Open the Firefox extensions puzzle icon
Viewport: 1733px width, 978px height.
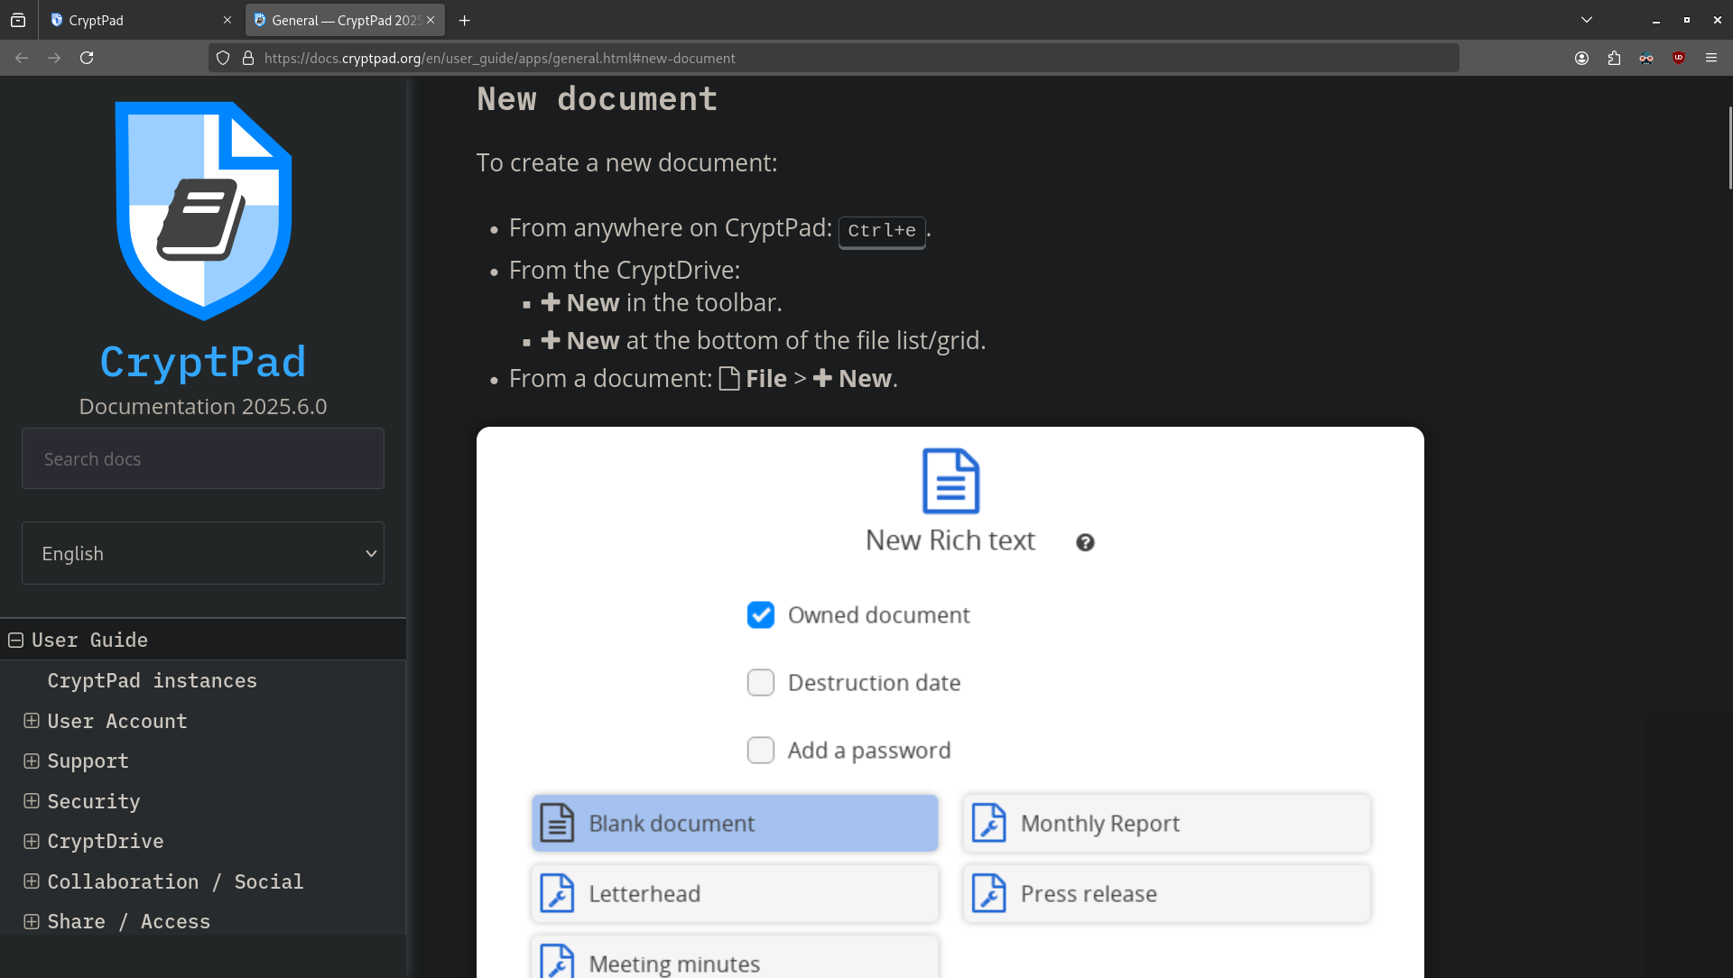(1614, 58)
